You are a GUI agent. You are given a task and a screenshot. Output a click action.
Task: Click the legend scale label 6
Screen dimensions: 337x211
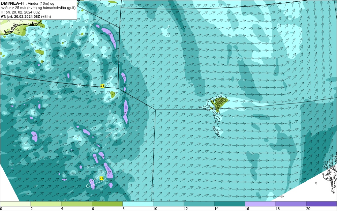pos(93,209)
